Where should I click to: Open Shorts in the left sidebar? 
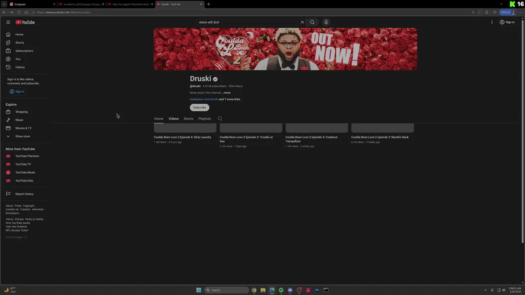tap(25, 43)
